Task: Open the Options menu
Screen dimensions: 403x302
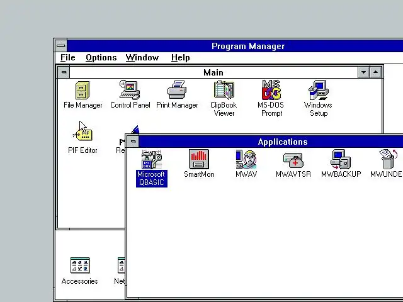Action: coord(101,57)
